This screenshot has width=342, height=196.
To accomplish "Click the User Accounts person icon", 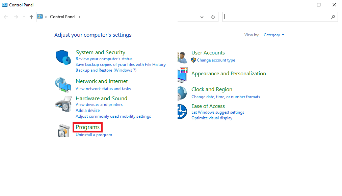I will pos(182,57).
